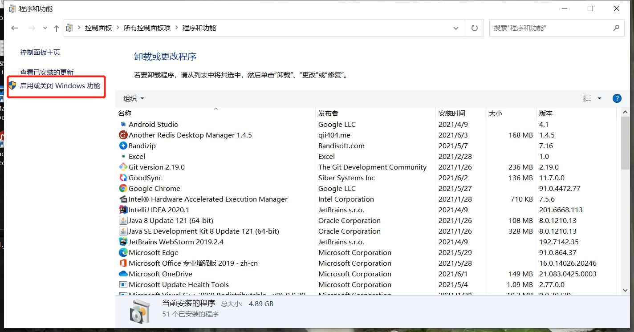634x332 pixels.
Task: Click the JetBrains WebStorm 2019.2.4 icon
Action: click(123, 242)
